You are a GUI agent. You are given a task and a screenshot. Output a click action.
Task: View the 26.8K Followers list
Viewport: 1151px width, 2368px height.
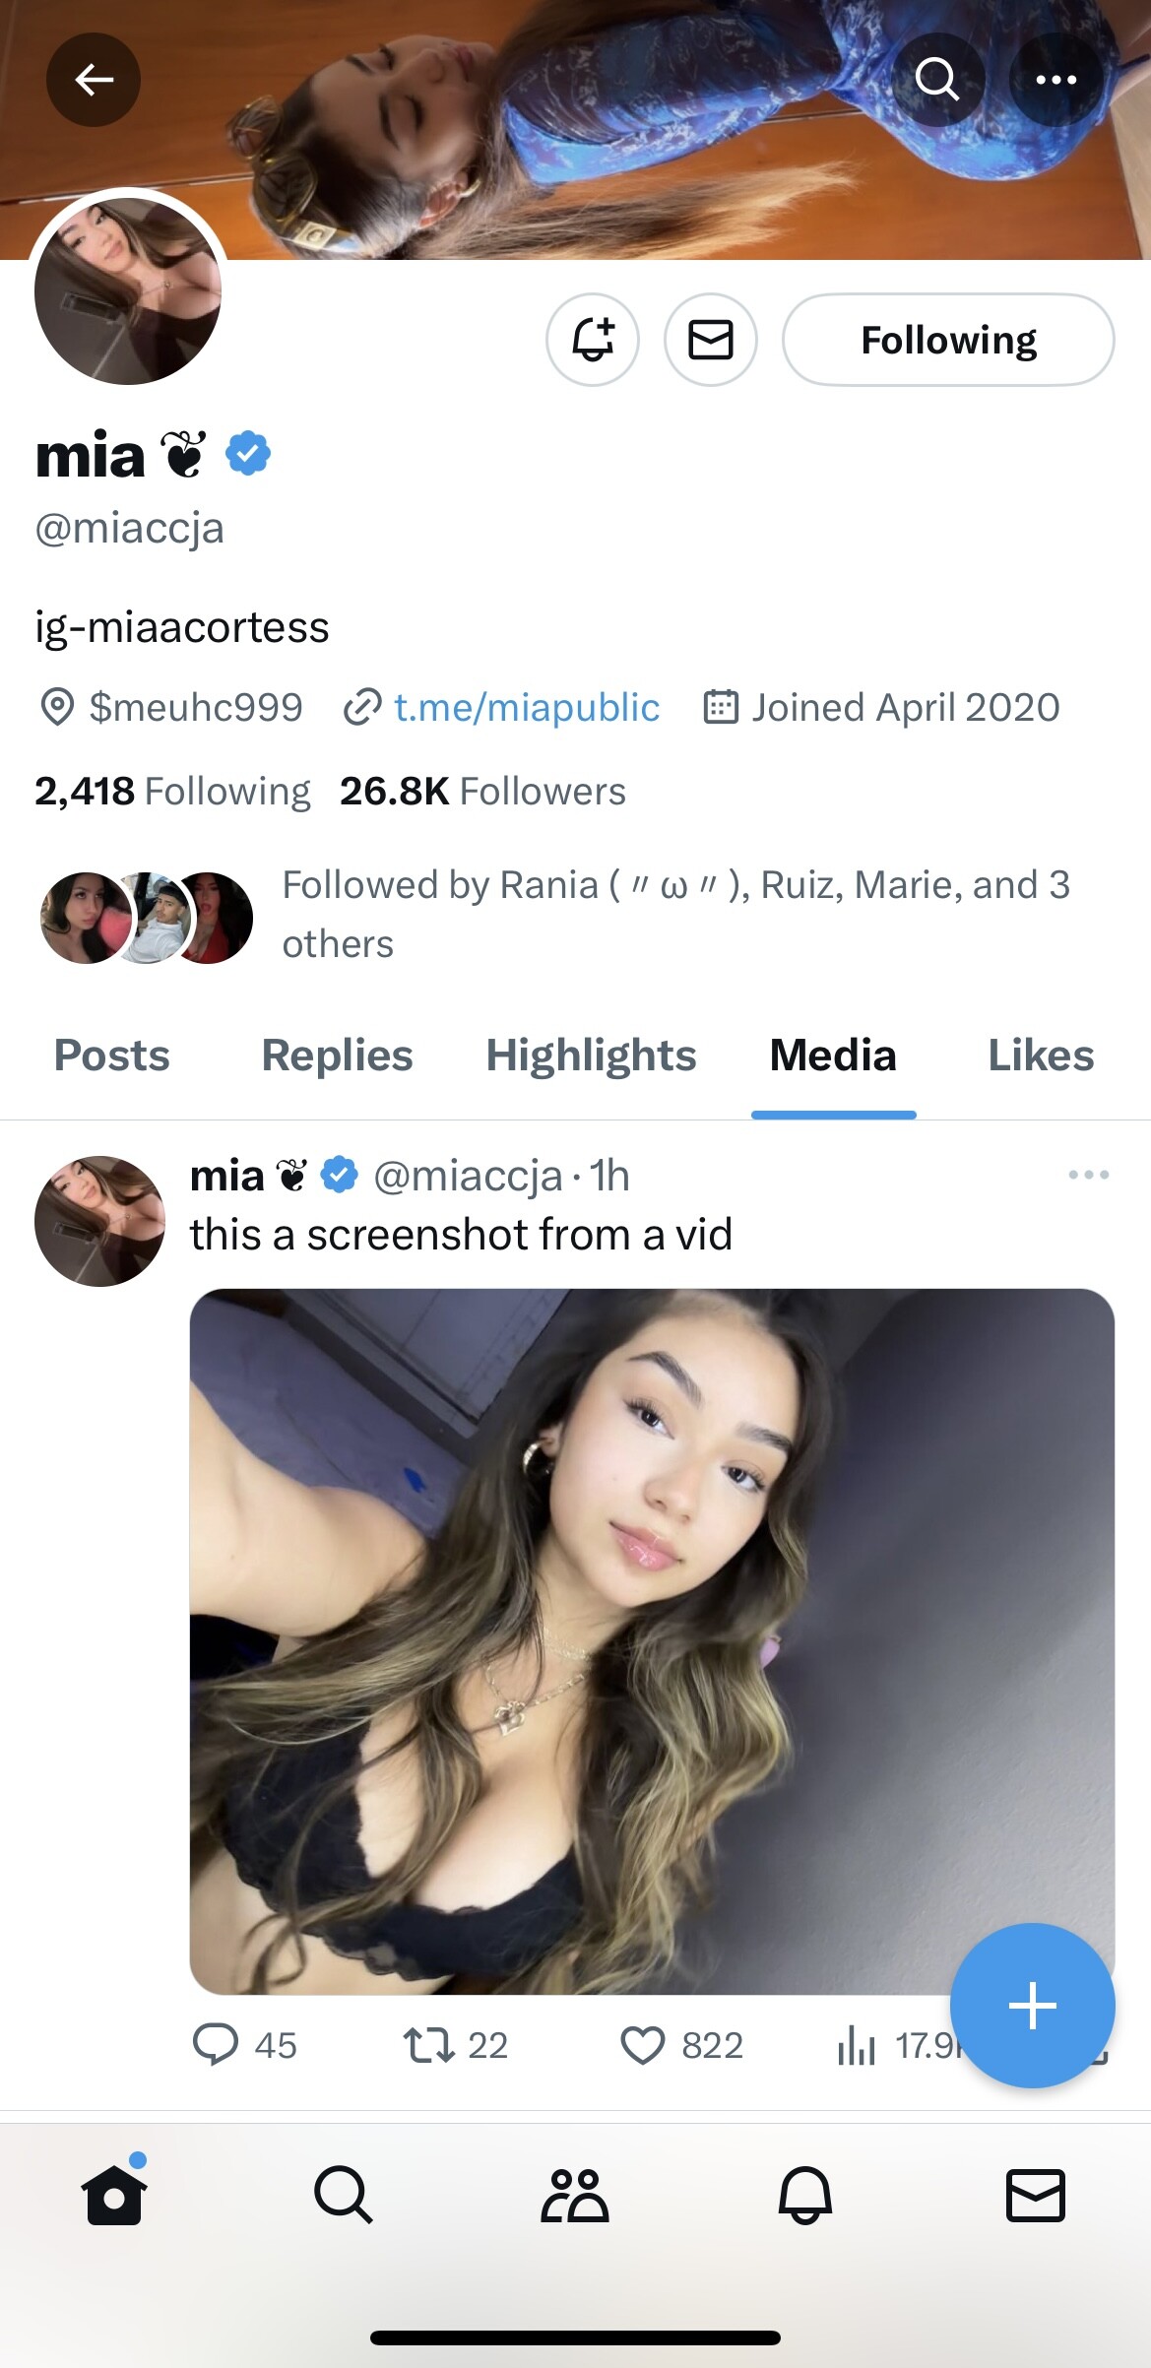(482, 792)
